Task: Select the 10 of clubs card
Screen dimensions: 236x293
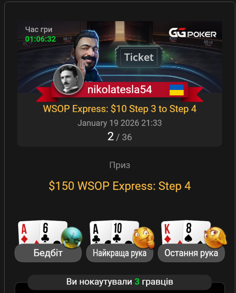Action: coord(123,233)
